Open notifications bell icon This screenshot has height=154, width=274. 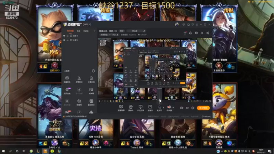pos(202,33)
